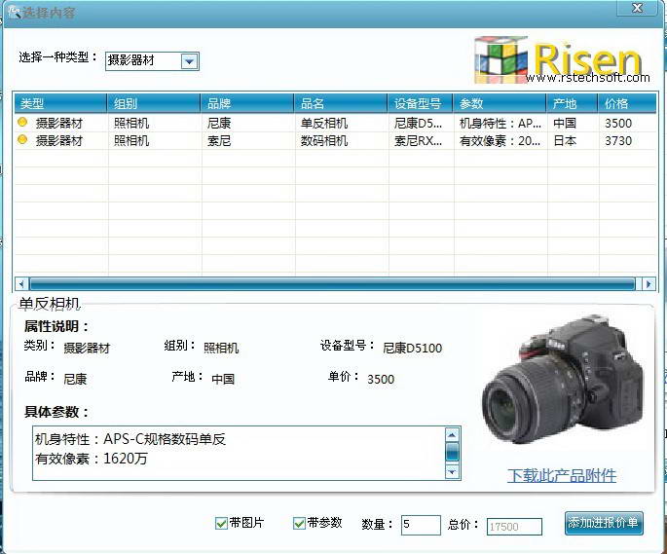
Task: Click the 数量 input field
Action: (x=421, y=525)
